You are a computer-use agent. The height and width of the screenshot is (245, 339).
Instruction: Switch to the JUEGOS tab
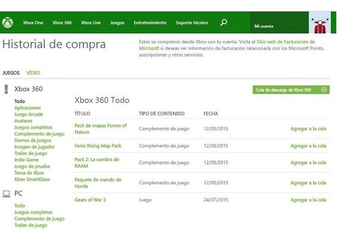[x=11, y=73]
